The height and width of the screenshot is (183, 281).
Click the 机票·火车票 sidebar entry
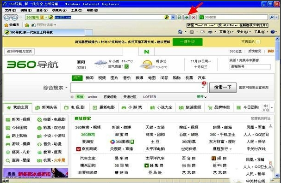(x=51, y=160)
